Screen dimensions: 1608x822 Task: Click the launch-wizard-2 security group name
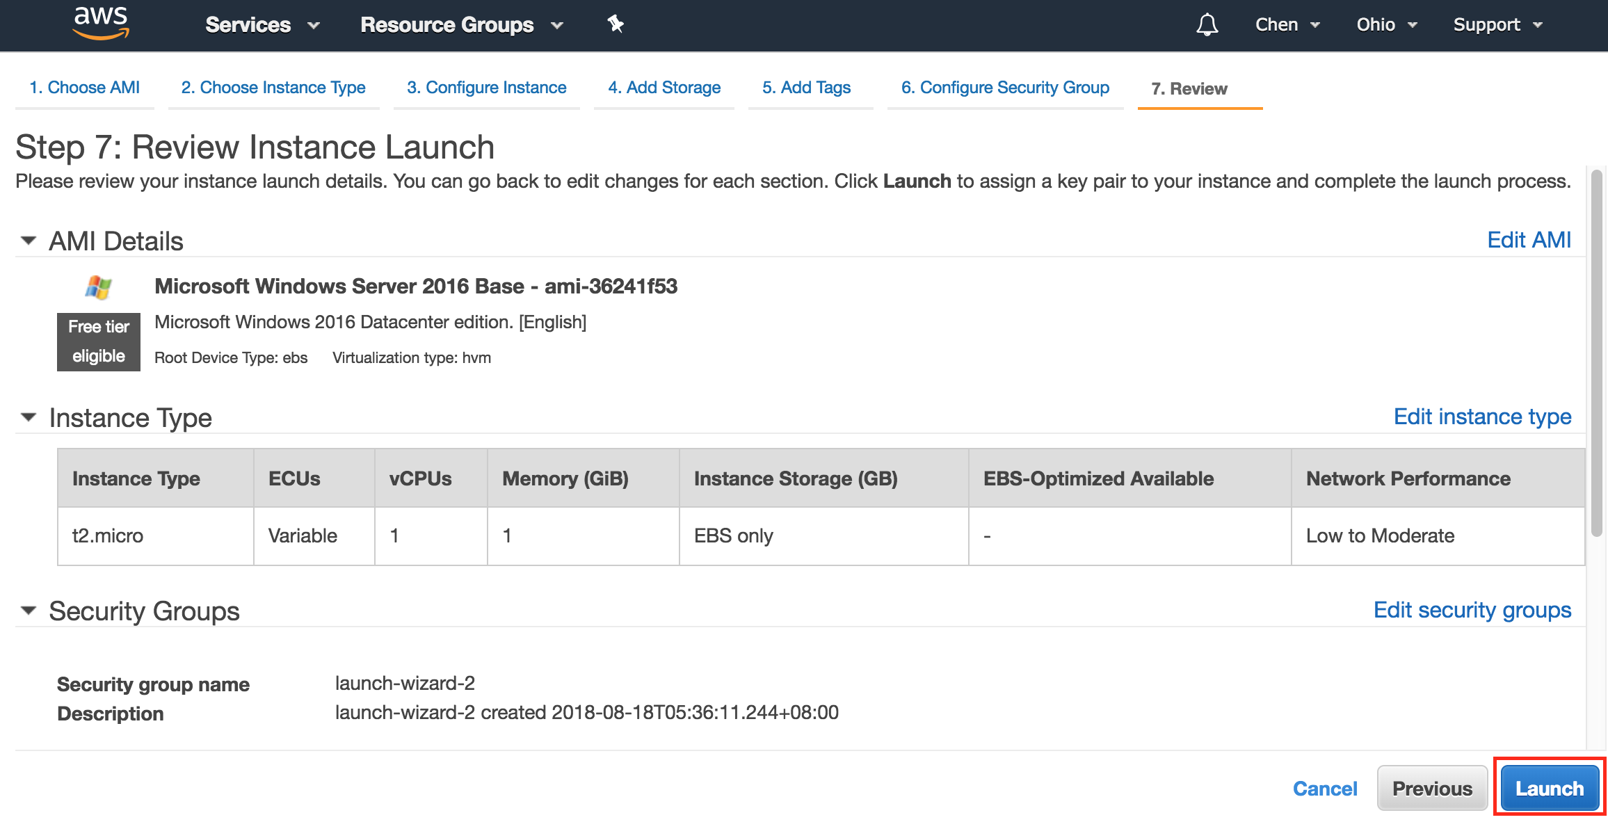pos(405,683)
